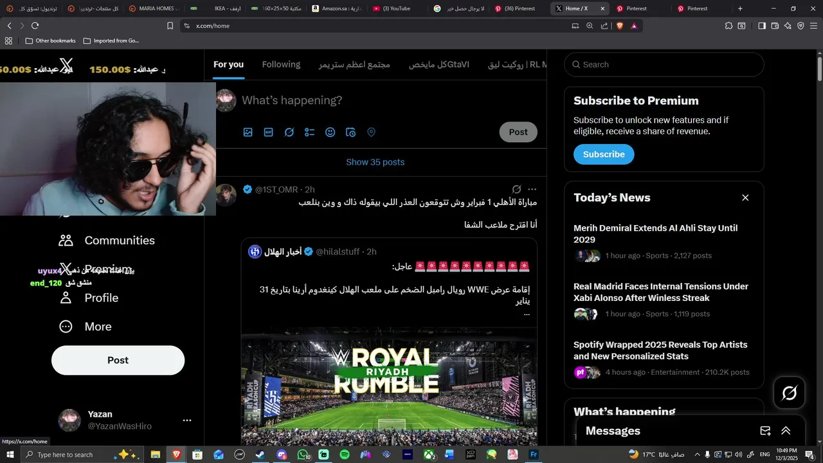
Task: Open a new browser tab
Action: click(740, 8)
